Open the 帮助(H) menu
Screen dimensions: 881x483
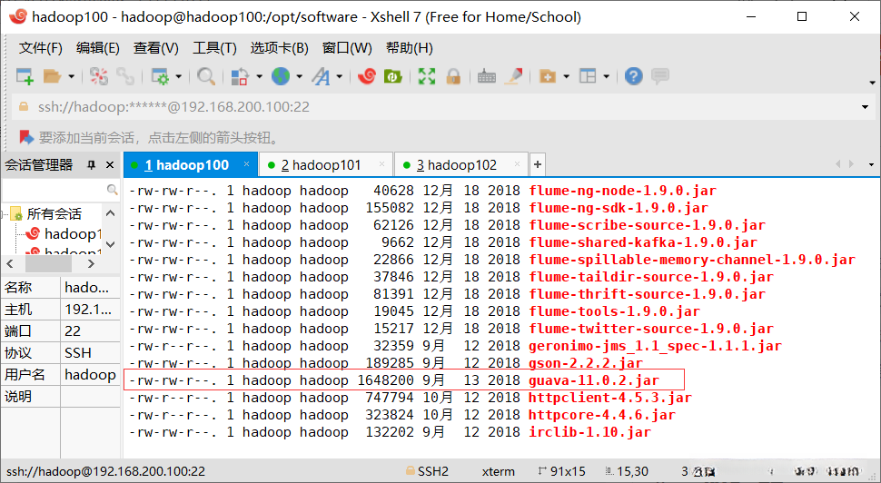coord(409,48)
